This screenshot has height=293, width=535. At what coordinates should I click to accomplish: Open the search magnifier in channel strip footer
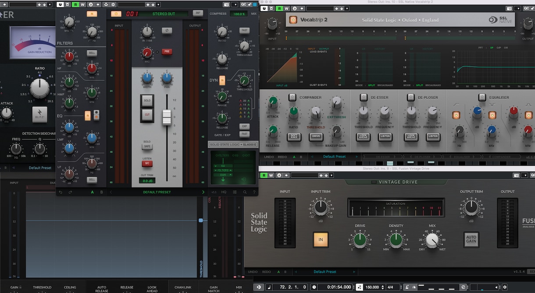[x=245, y=192]
